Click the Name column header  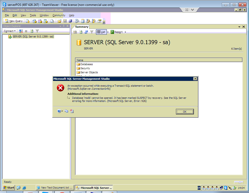[159, 60]
